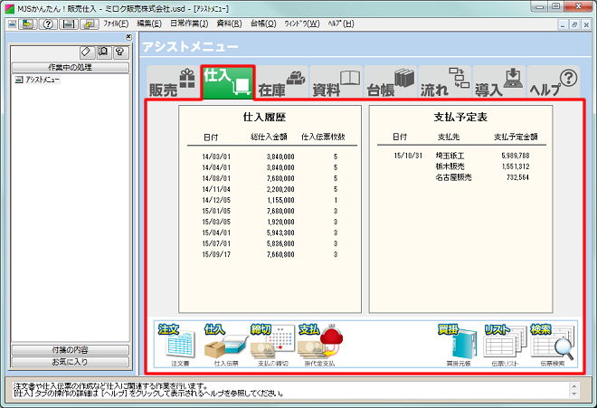The image size is (597, 408).
Task: Open the 伝票検索 magnifier search icon
Action: 553,345
